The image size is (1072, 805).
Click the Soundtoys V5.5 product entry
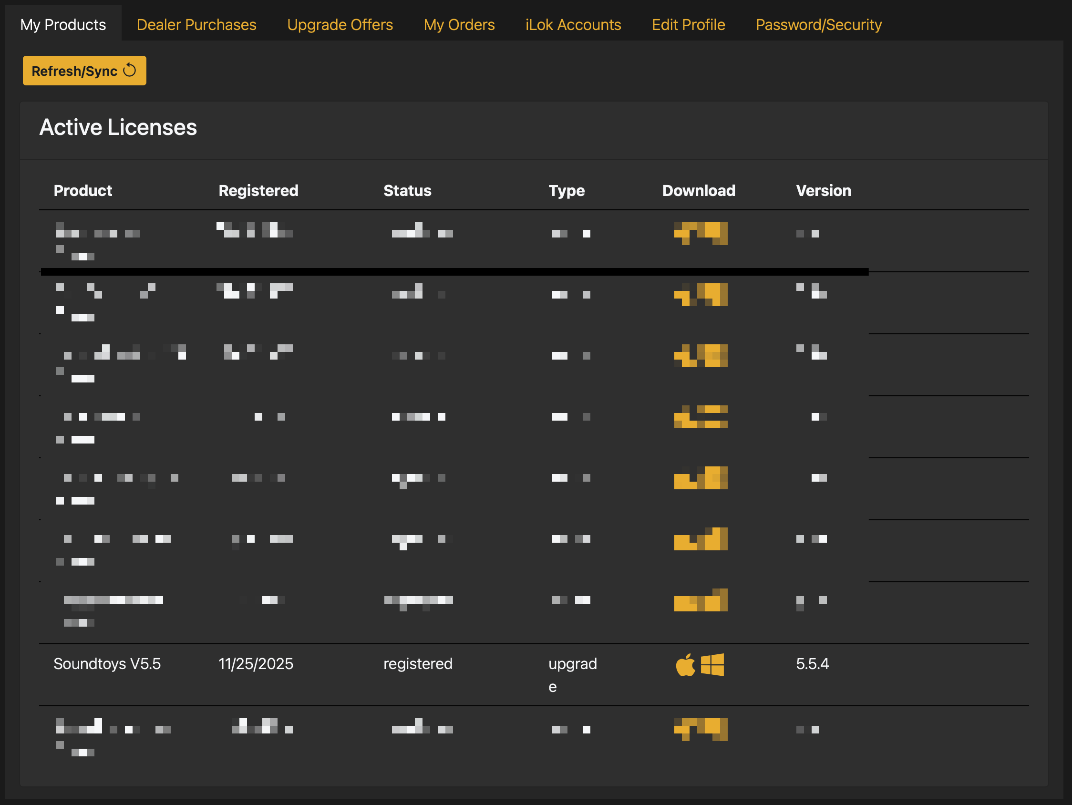point(108,664)
